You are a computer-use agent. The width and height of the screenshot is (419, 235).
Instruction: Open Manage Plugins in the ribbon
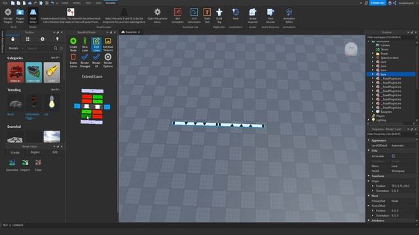point(8,16)
